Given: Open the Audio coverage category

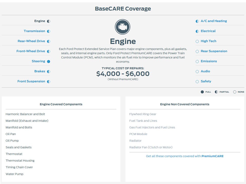Looking at the screenshot, I should (205, 71).
